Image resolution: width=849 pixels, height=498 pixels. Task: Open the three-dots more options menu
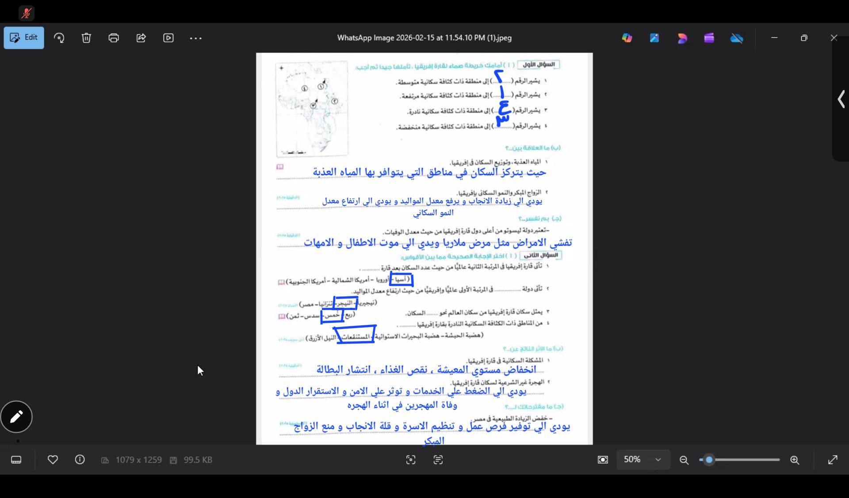pyautogui.click(x=195, y=38)
